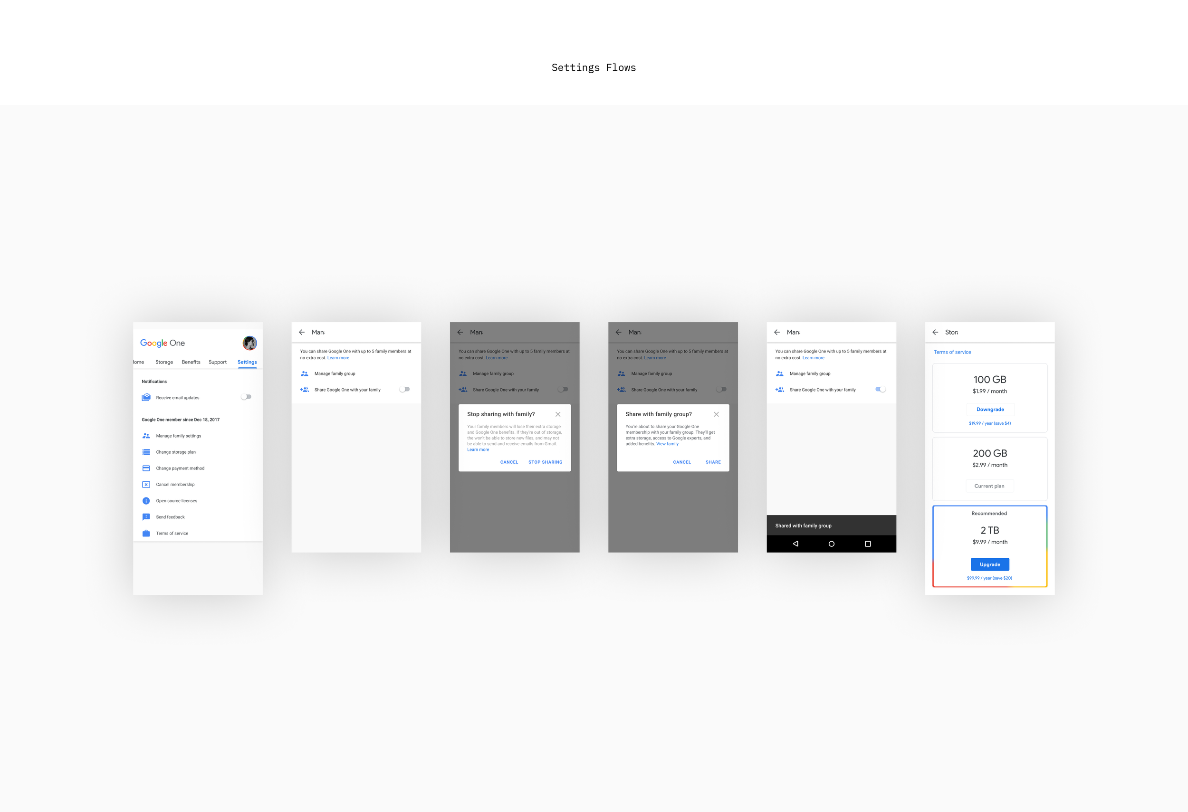Open the Benefits tab

coord(191,362)
